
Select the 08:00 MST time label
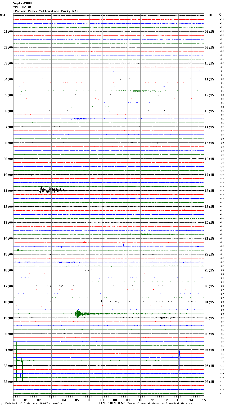pyautogui.click(x=8, y=143)
